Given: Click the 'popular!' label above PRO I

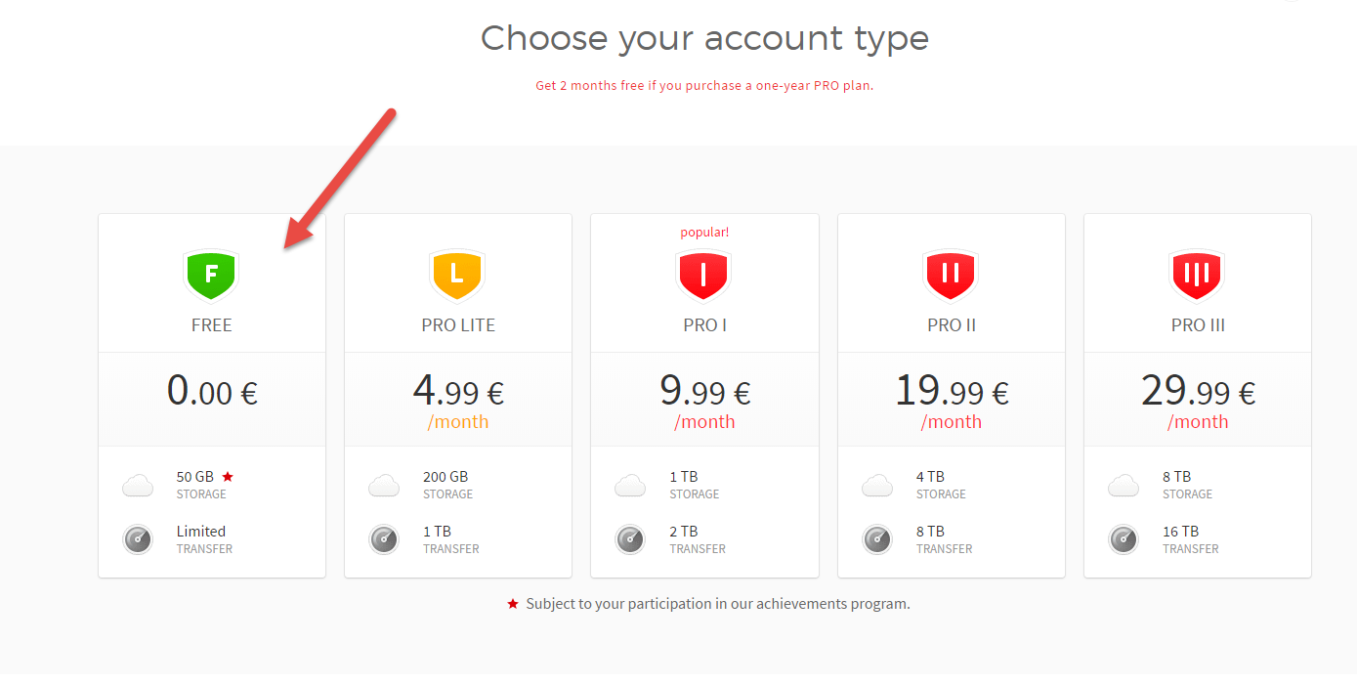Looking at the screenshot, I should coord(704,233).
